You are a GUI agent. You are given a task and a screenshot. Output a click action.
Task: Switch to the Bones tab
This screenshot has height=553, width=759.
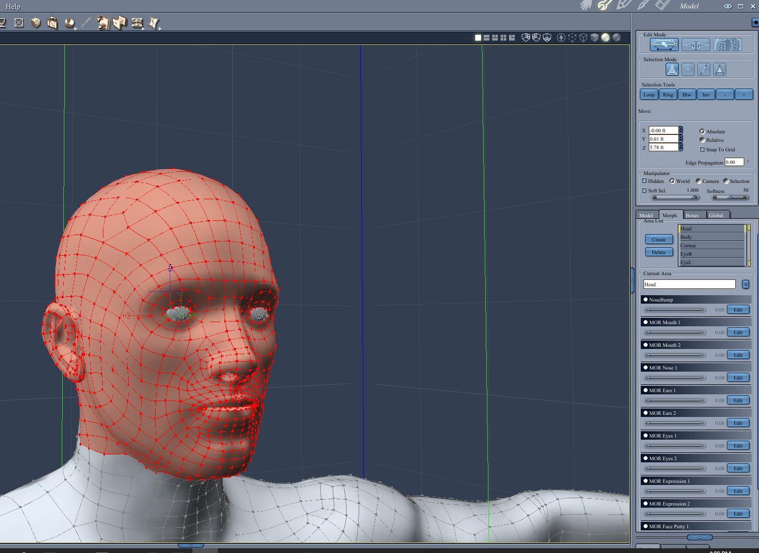tap(692, 215)
